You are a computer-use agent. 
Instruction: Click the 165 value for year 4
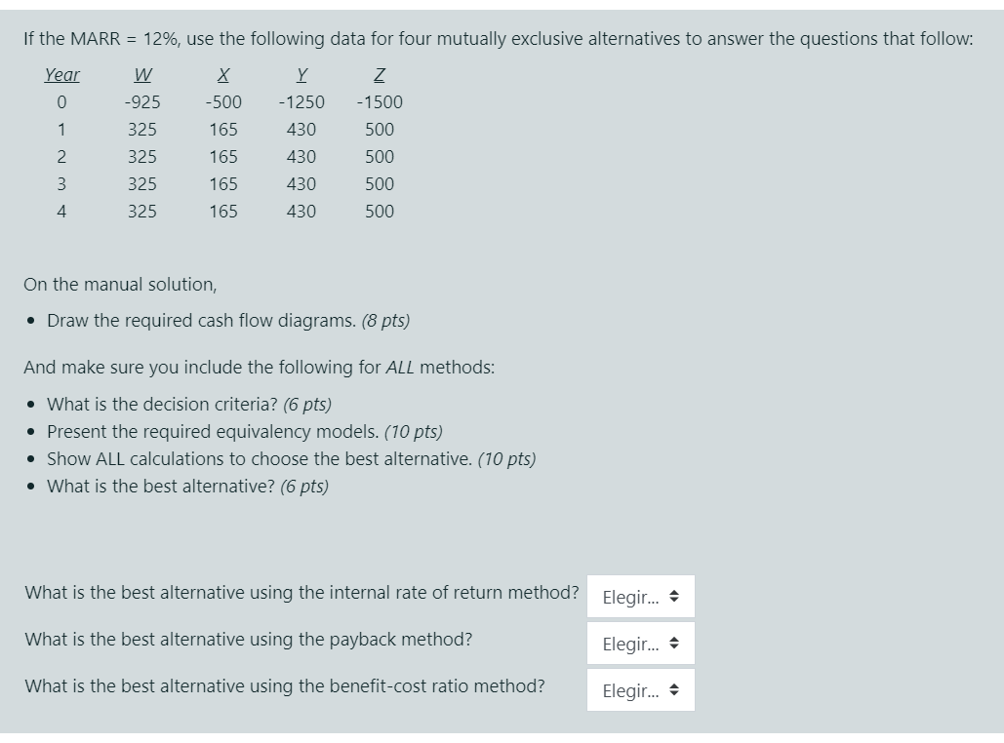[223, 211]
